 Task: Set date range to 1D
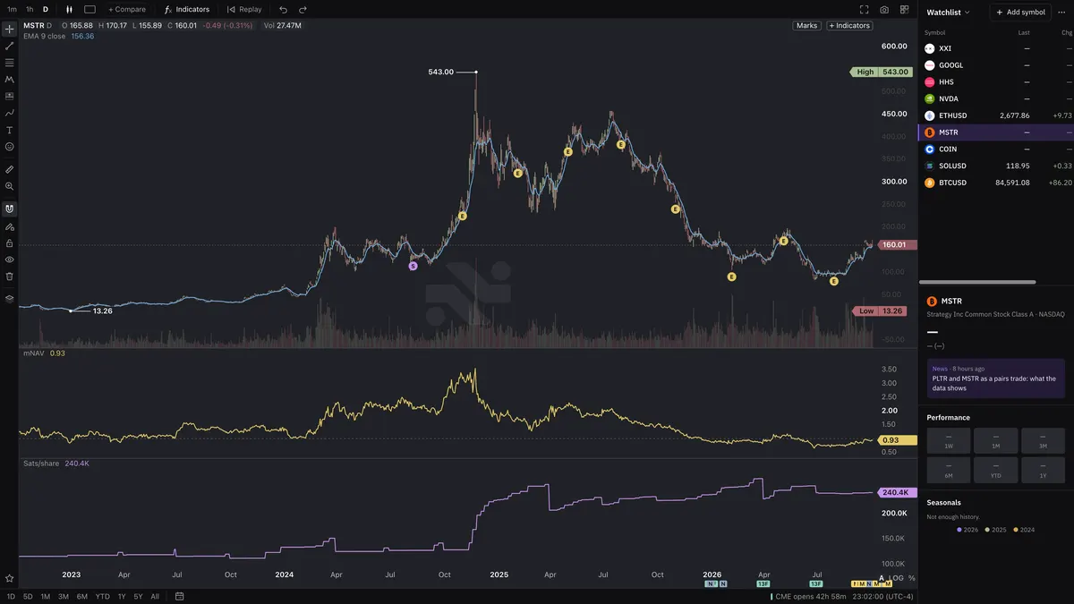point(11,596)
